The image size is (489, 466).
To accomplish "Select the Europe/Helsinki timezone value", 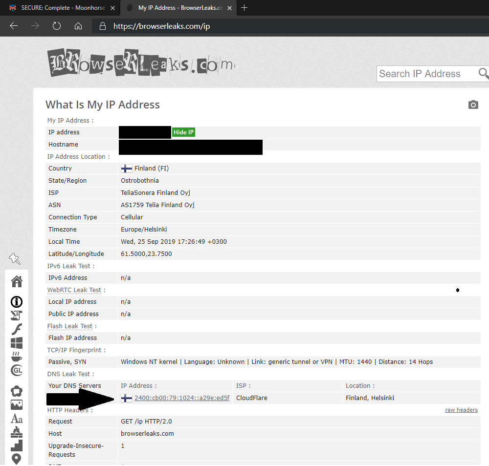I will coord(144,230).
